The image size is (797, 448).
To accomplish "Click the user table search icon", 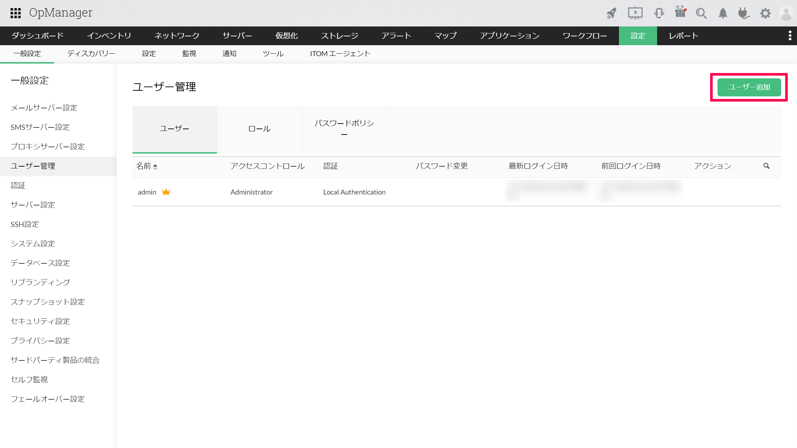I will 766,166.
